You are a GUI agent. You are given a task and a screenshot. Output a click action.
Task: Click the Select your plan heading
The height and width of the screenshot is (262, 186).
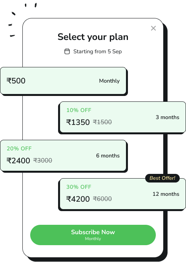93,37
